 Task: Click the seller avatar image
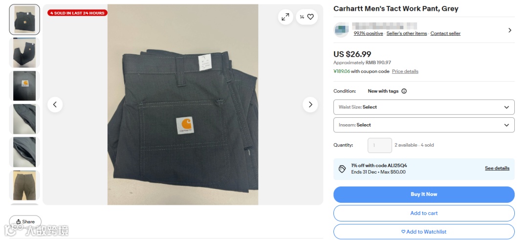tap(341, 30)
